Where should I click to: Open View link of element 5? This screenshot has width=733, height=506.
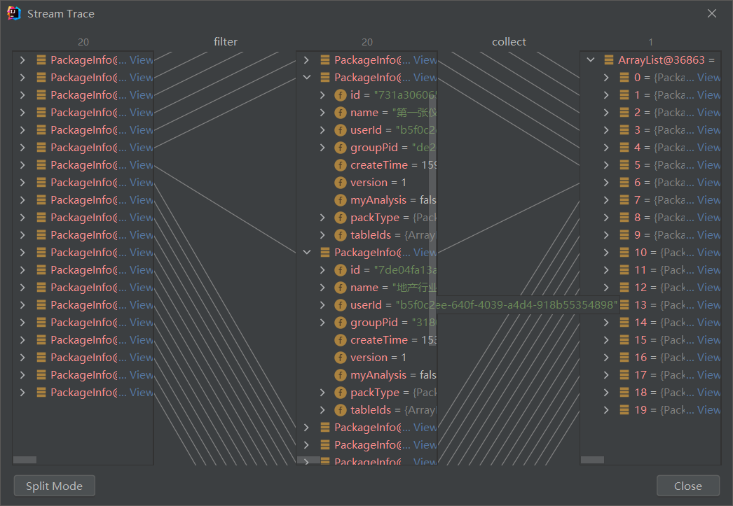coord(708,165)
